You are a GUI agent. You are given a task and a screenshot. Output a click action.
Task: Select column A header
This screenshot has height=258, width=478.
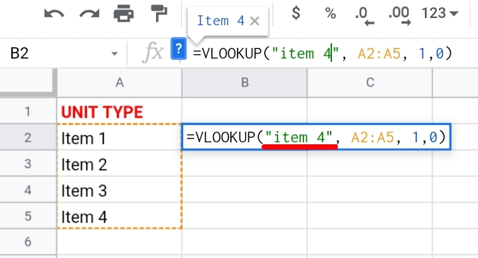point(119,82)
